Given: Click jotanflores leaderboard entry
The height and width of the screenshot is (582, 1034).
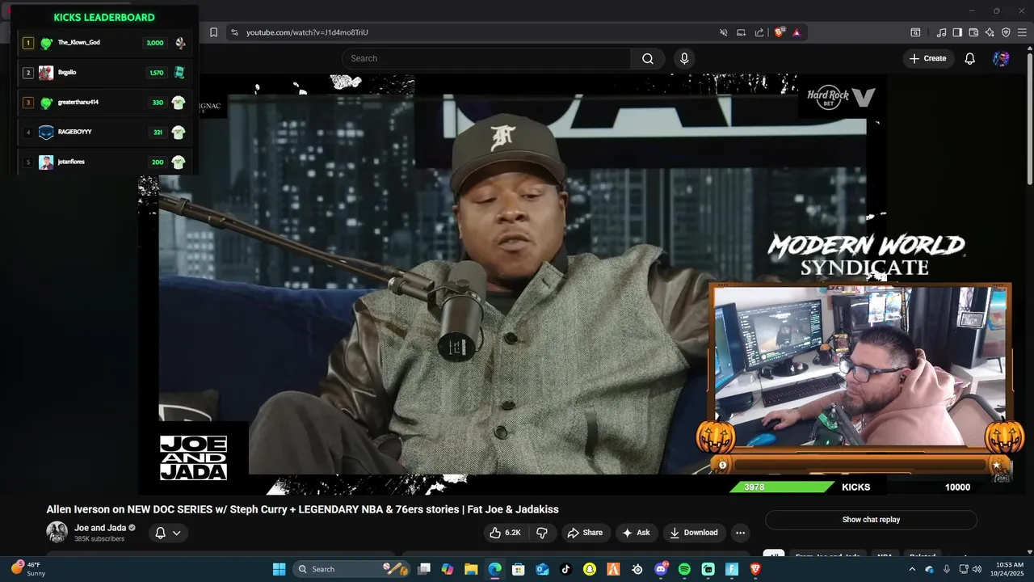Looking at the screenshot, I should (x=103, y=162).
